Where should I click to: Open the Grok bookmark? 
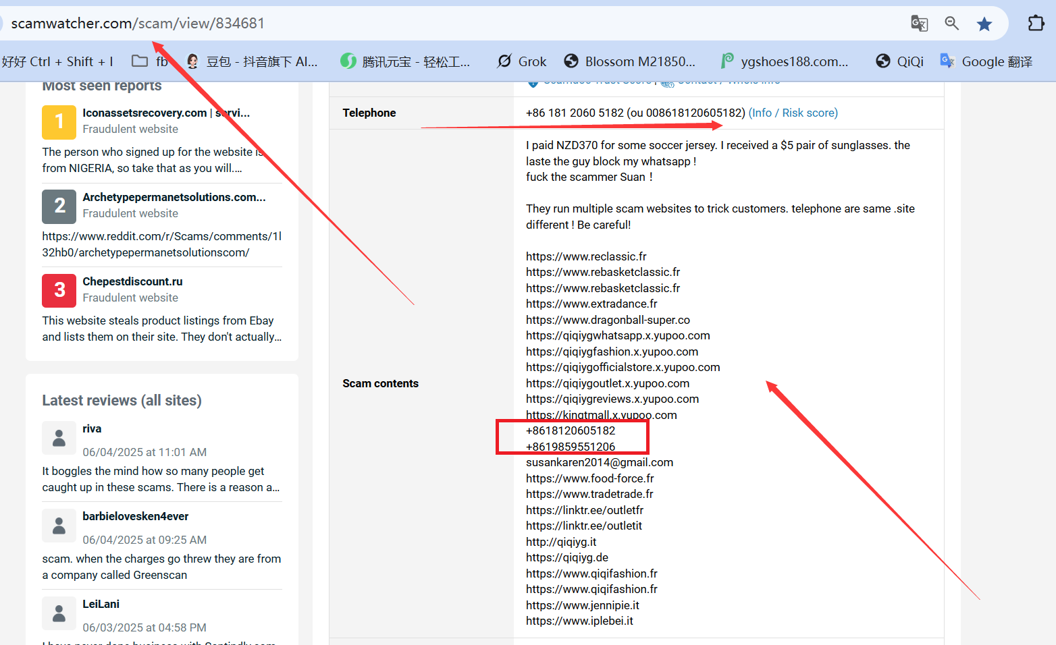point(522,61)
